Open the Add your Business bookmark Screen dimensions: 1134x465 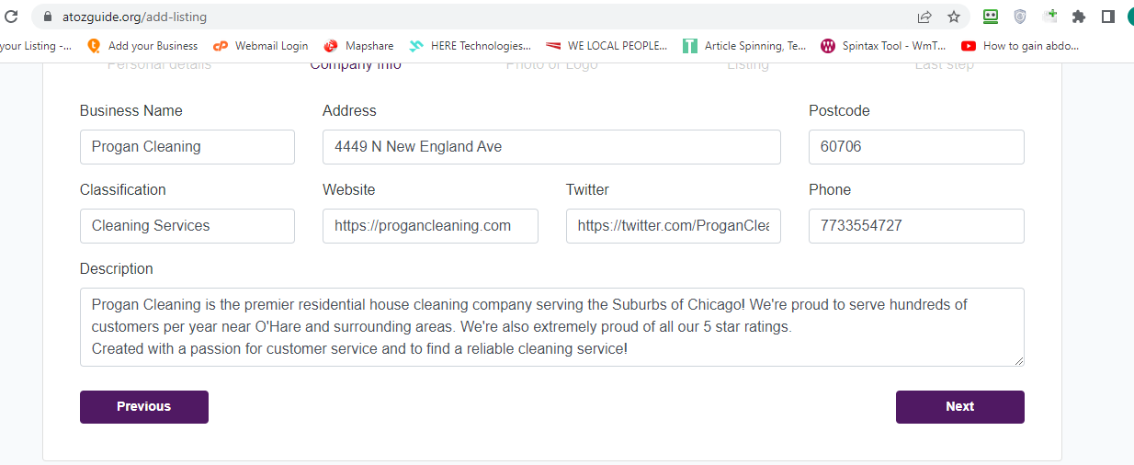coord(142,45)
